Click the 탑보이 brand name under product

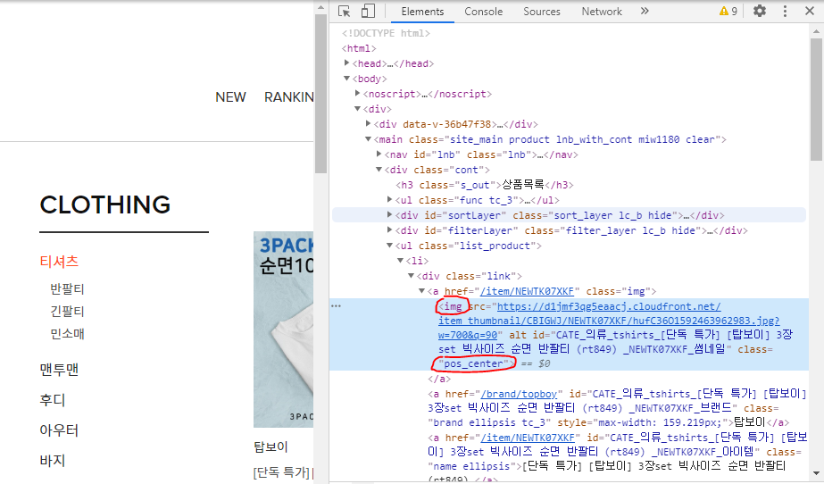pos(271,447)
